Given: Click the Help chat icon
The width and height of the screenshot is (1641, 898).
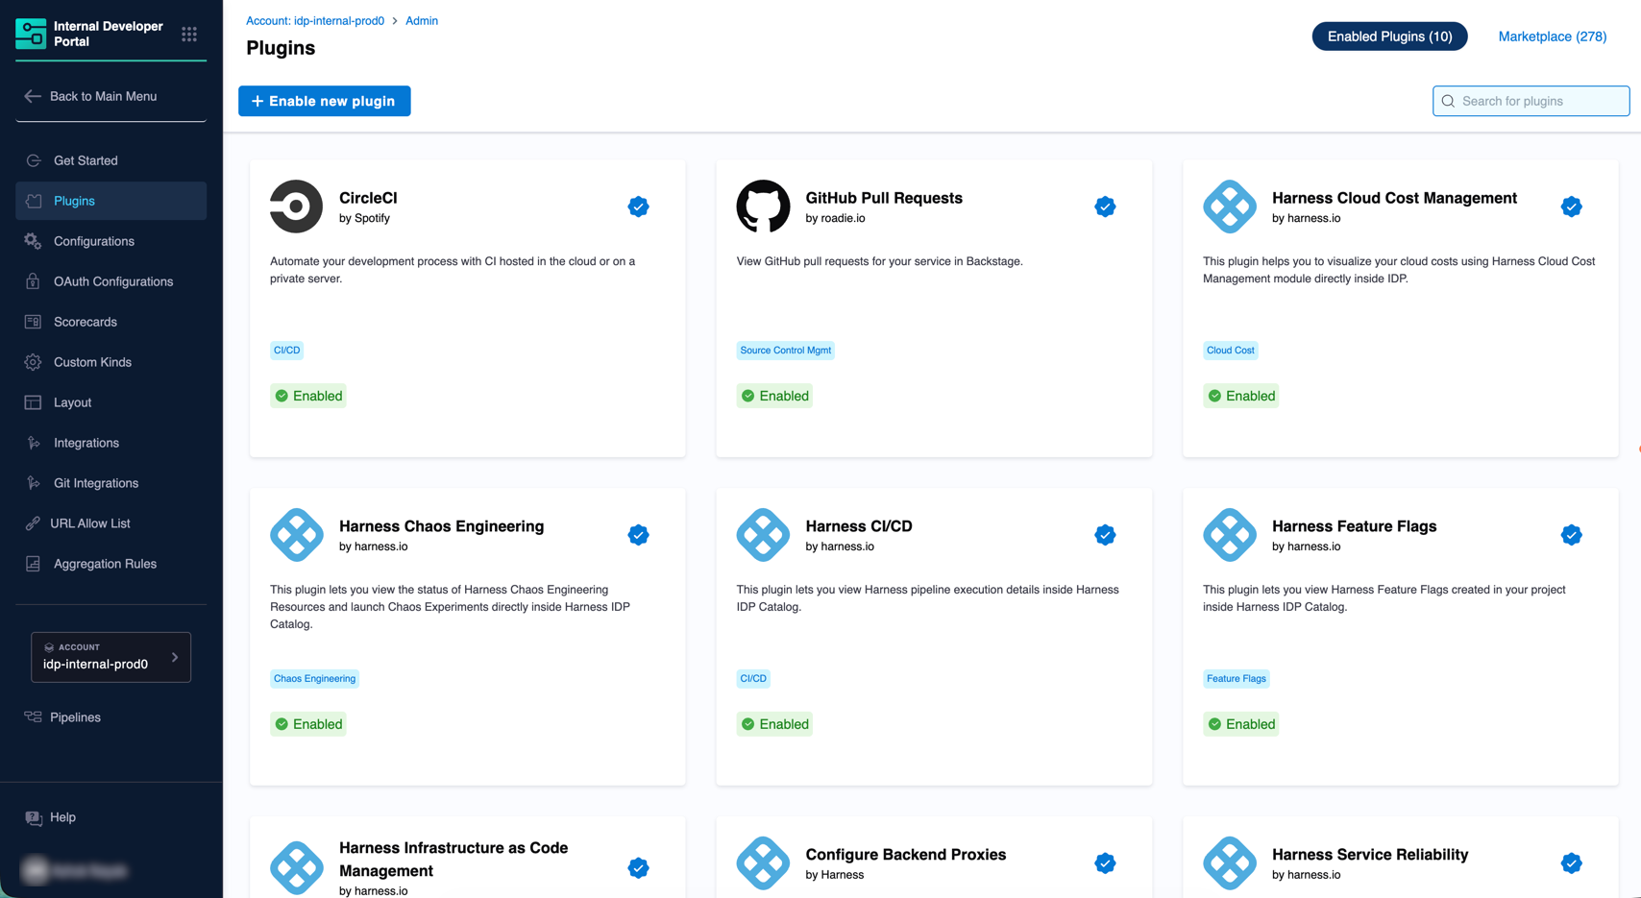Looking at the screenshot, I should tap(34, 817).
